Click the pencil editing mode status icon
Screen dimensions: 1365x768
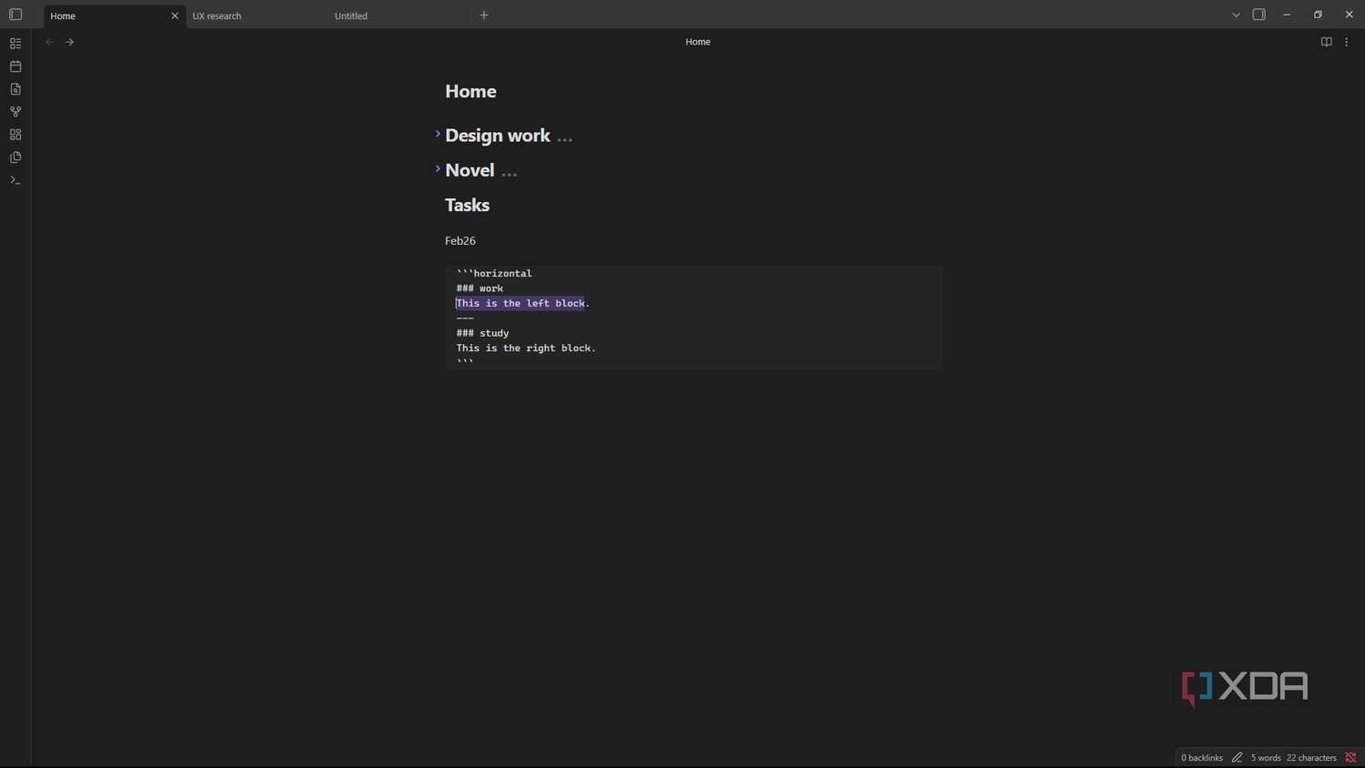tap(1237, 757)
